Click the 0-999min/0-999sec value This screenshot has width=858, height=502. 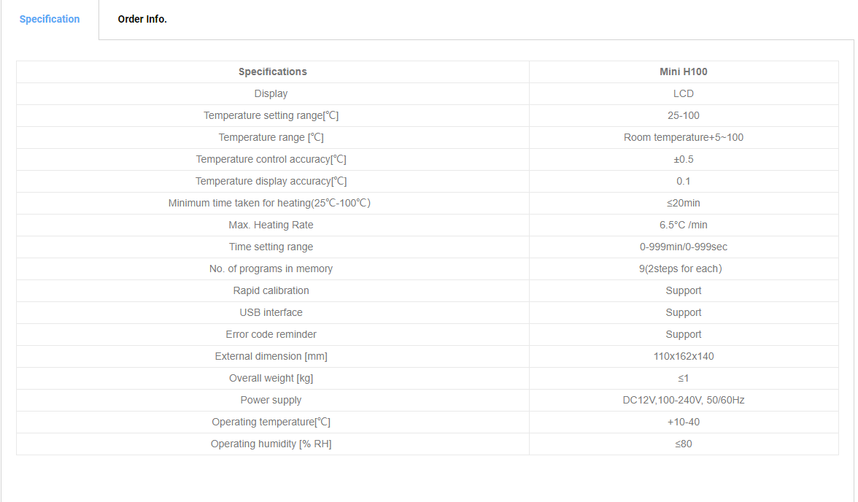[684, 247]
